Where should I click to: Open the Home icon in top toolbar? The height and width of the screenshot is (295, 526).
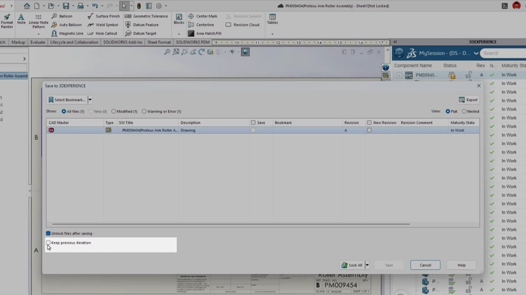click(26, 5)
